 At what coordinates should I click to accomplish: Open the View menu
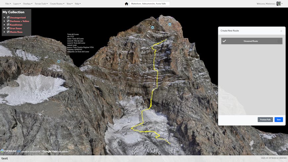click(x=70, y=4)
